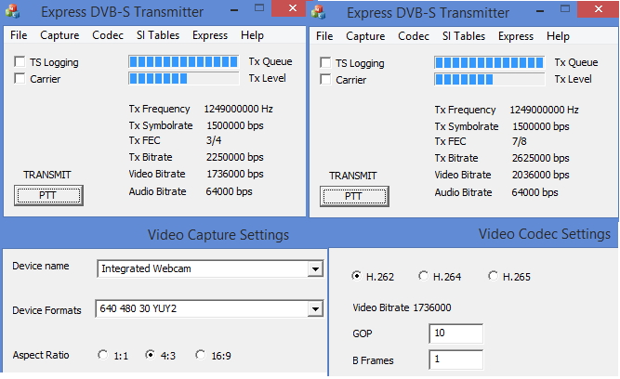Select the H.265 codec option
The image size is (620, 379).
493,276
